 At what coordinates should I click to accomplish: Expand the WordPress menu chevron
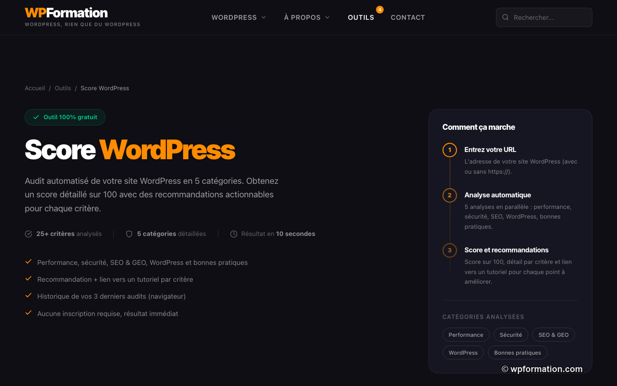point(264,17)
